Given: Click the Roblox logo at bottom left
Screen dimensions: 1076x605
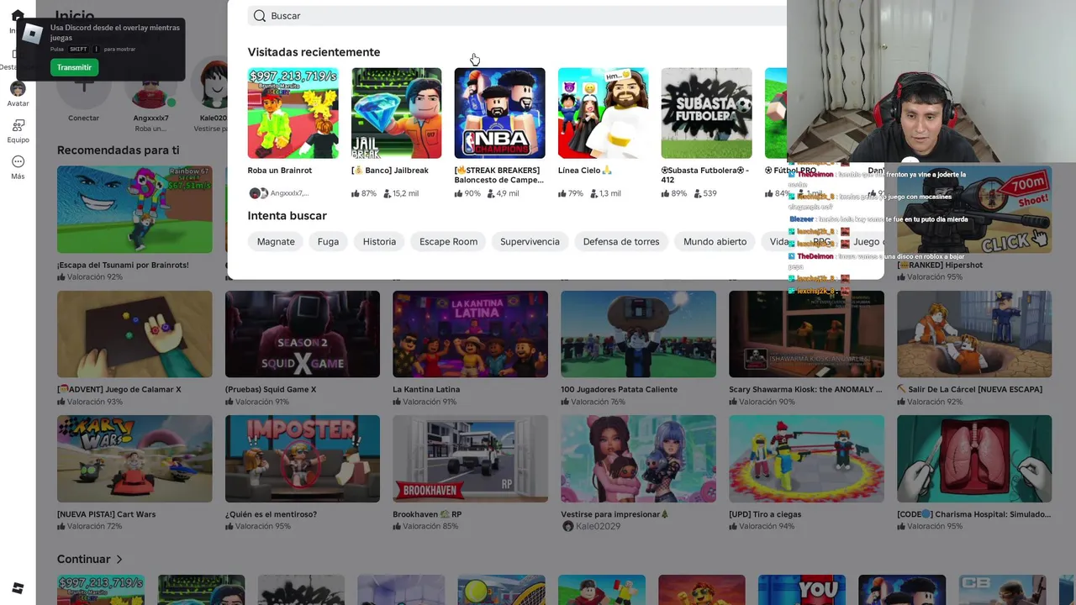Looking at the screenshot, I should click(x=18, y=588).
